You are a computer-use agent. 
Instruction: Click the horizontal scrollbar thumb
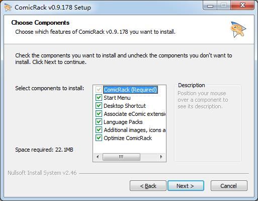click(121, 157)
